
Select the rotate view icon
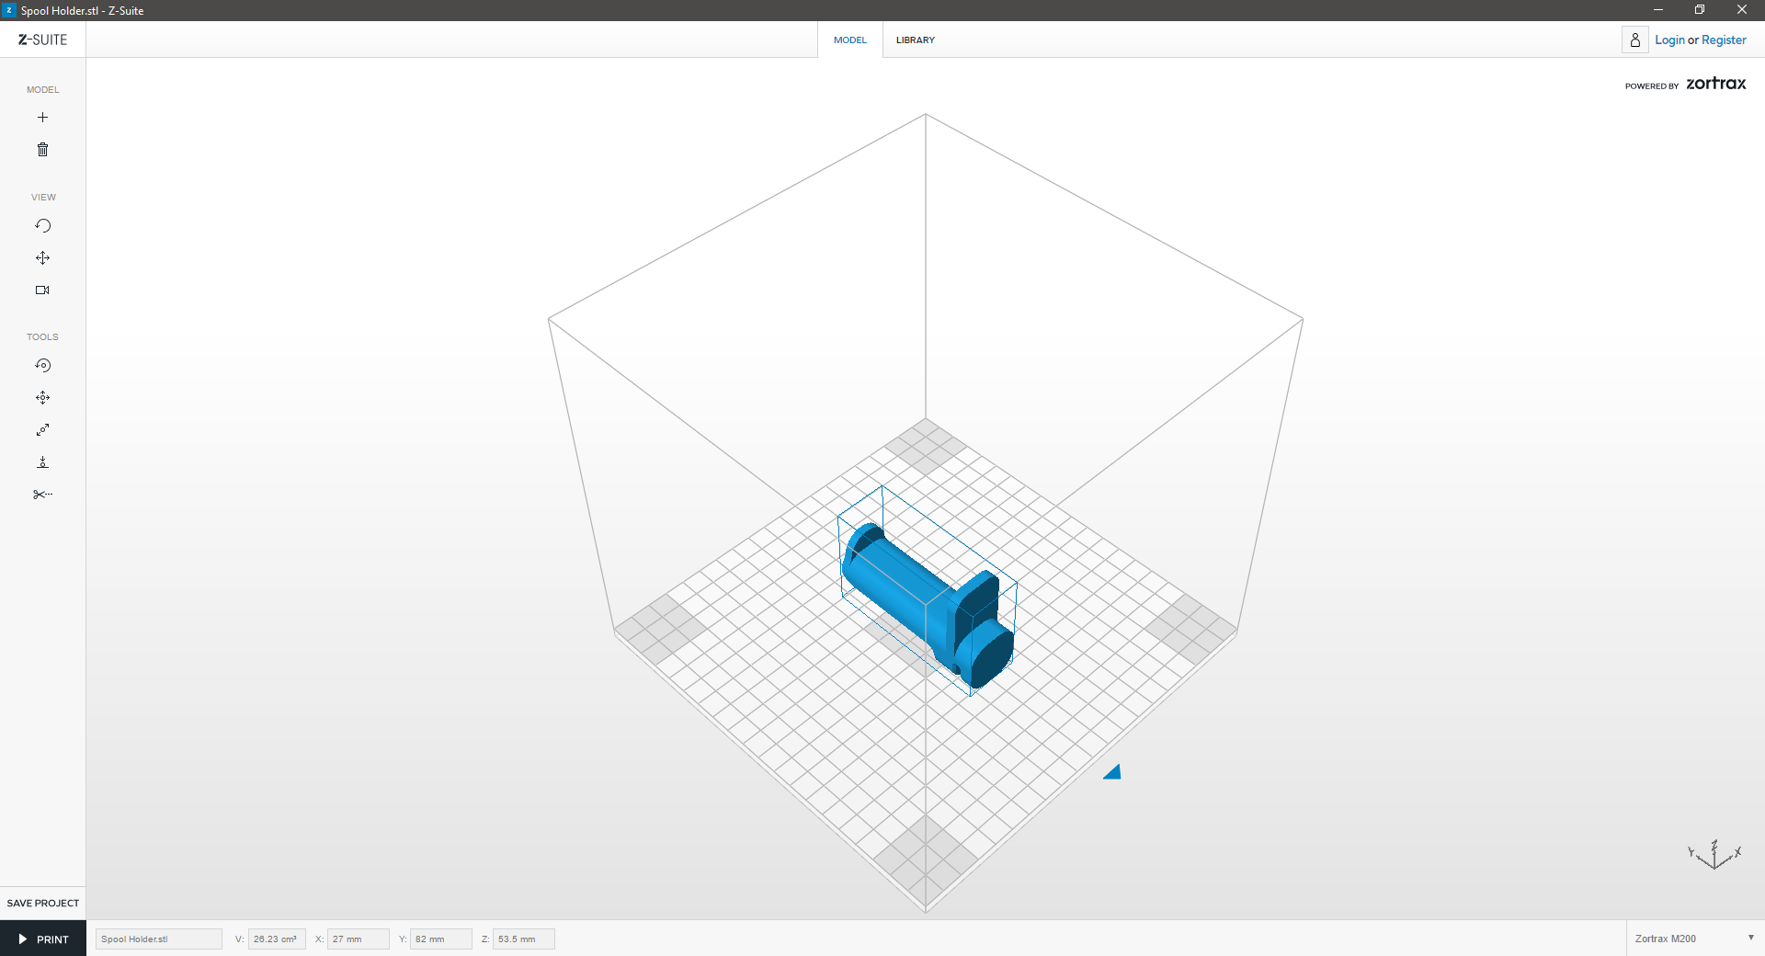point(42,226)
